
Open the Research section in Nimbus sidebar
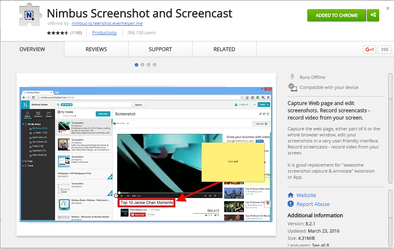tap(38, 113)
